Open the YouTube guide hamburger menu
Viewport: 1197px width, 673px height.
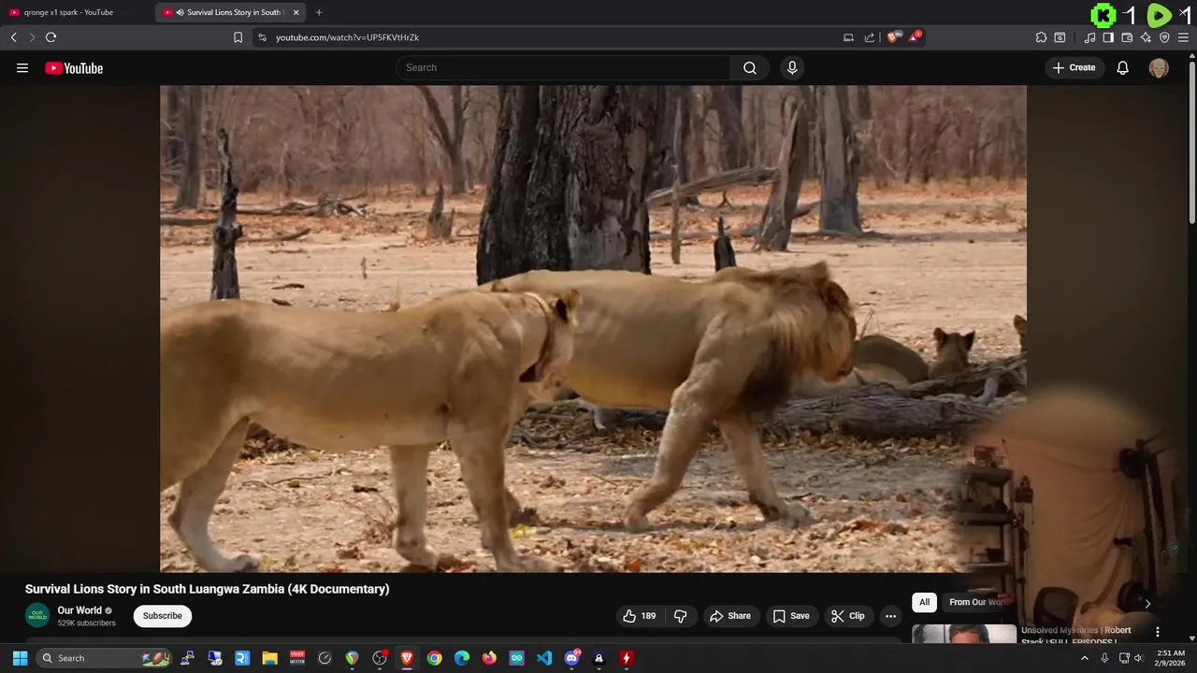[x=22, y=68]
